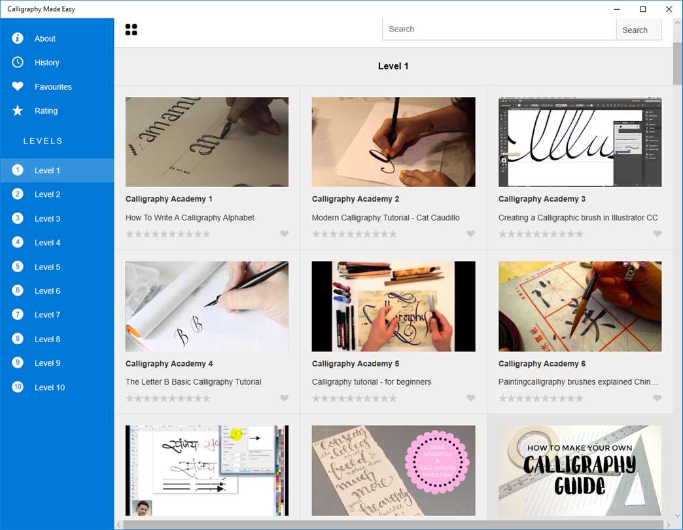Favourite Calligraphy Academy 1 with heart
683x530 pixels.
285,234
